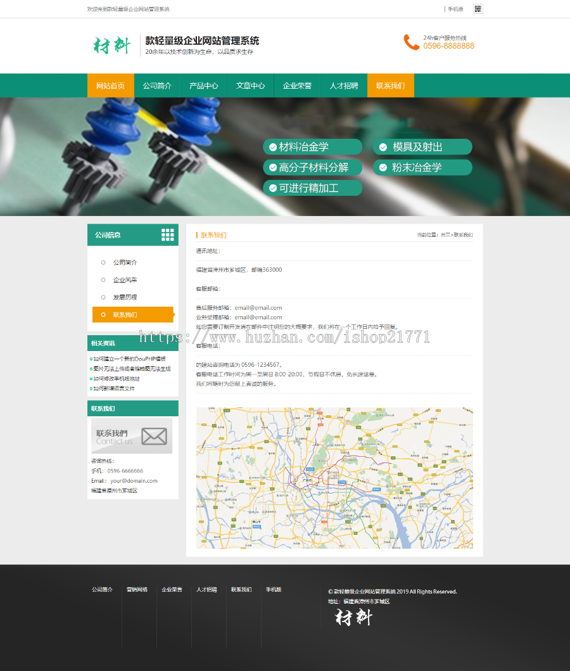Click the QR code icon at top right
This screenshot has height=671, width=570.
477,9
